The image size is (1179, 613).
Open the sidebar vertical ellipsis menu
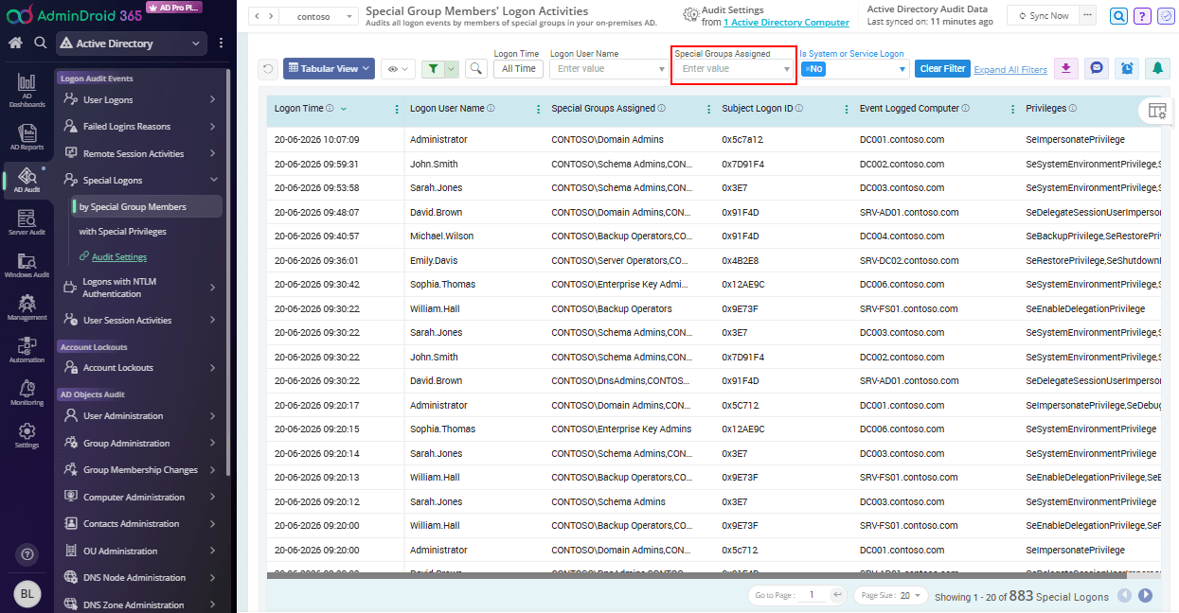(x=221, y=43)
